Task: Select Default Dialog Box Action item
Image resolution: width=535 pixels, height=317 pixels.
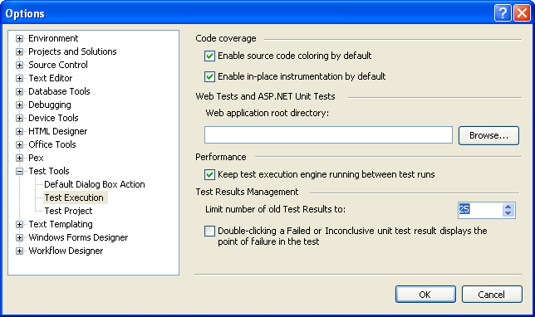Action: click(x=95, y=184)
